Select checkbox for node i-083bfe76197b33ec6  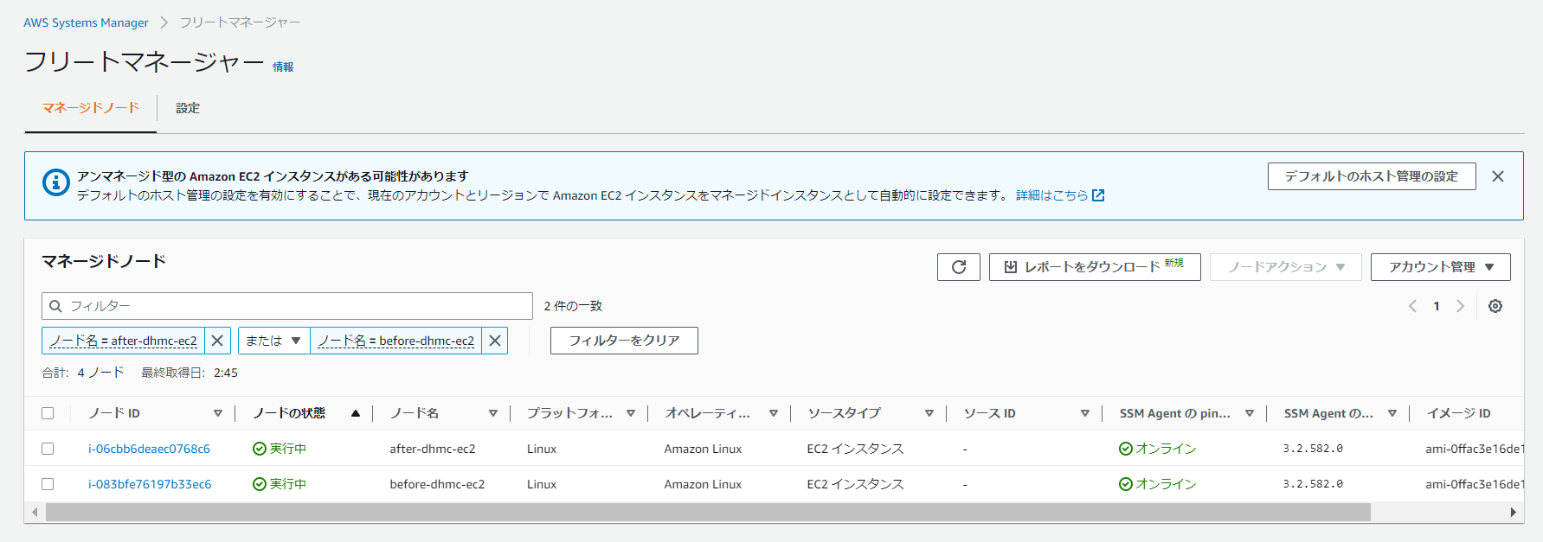coord(48,484)
